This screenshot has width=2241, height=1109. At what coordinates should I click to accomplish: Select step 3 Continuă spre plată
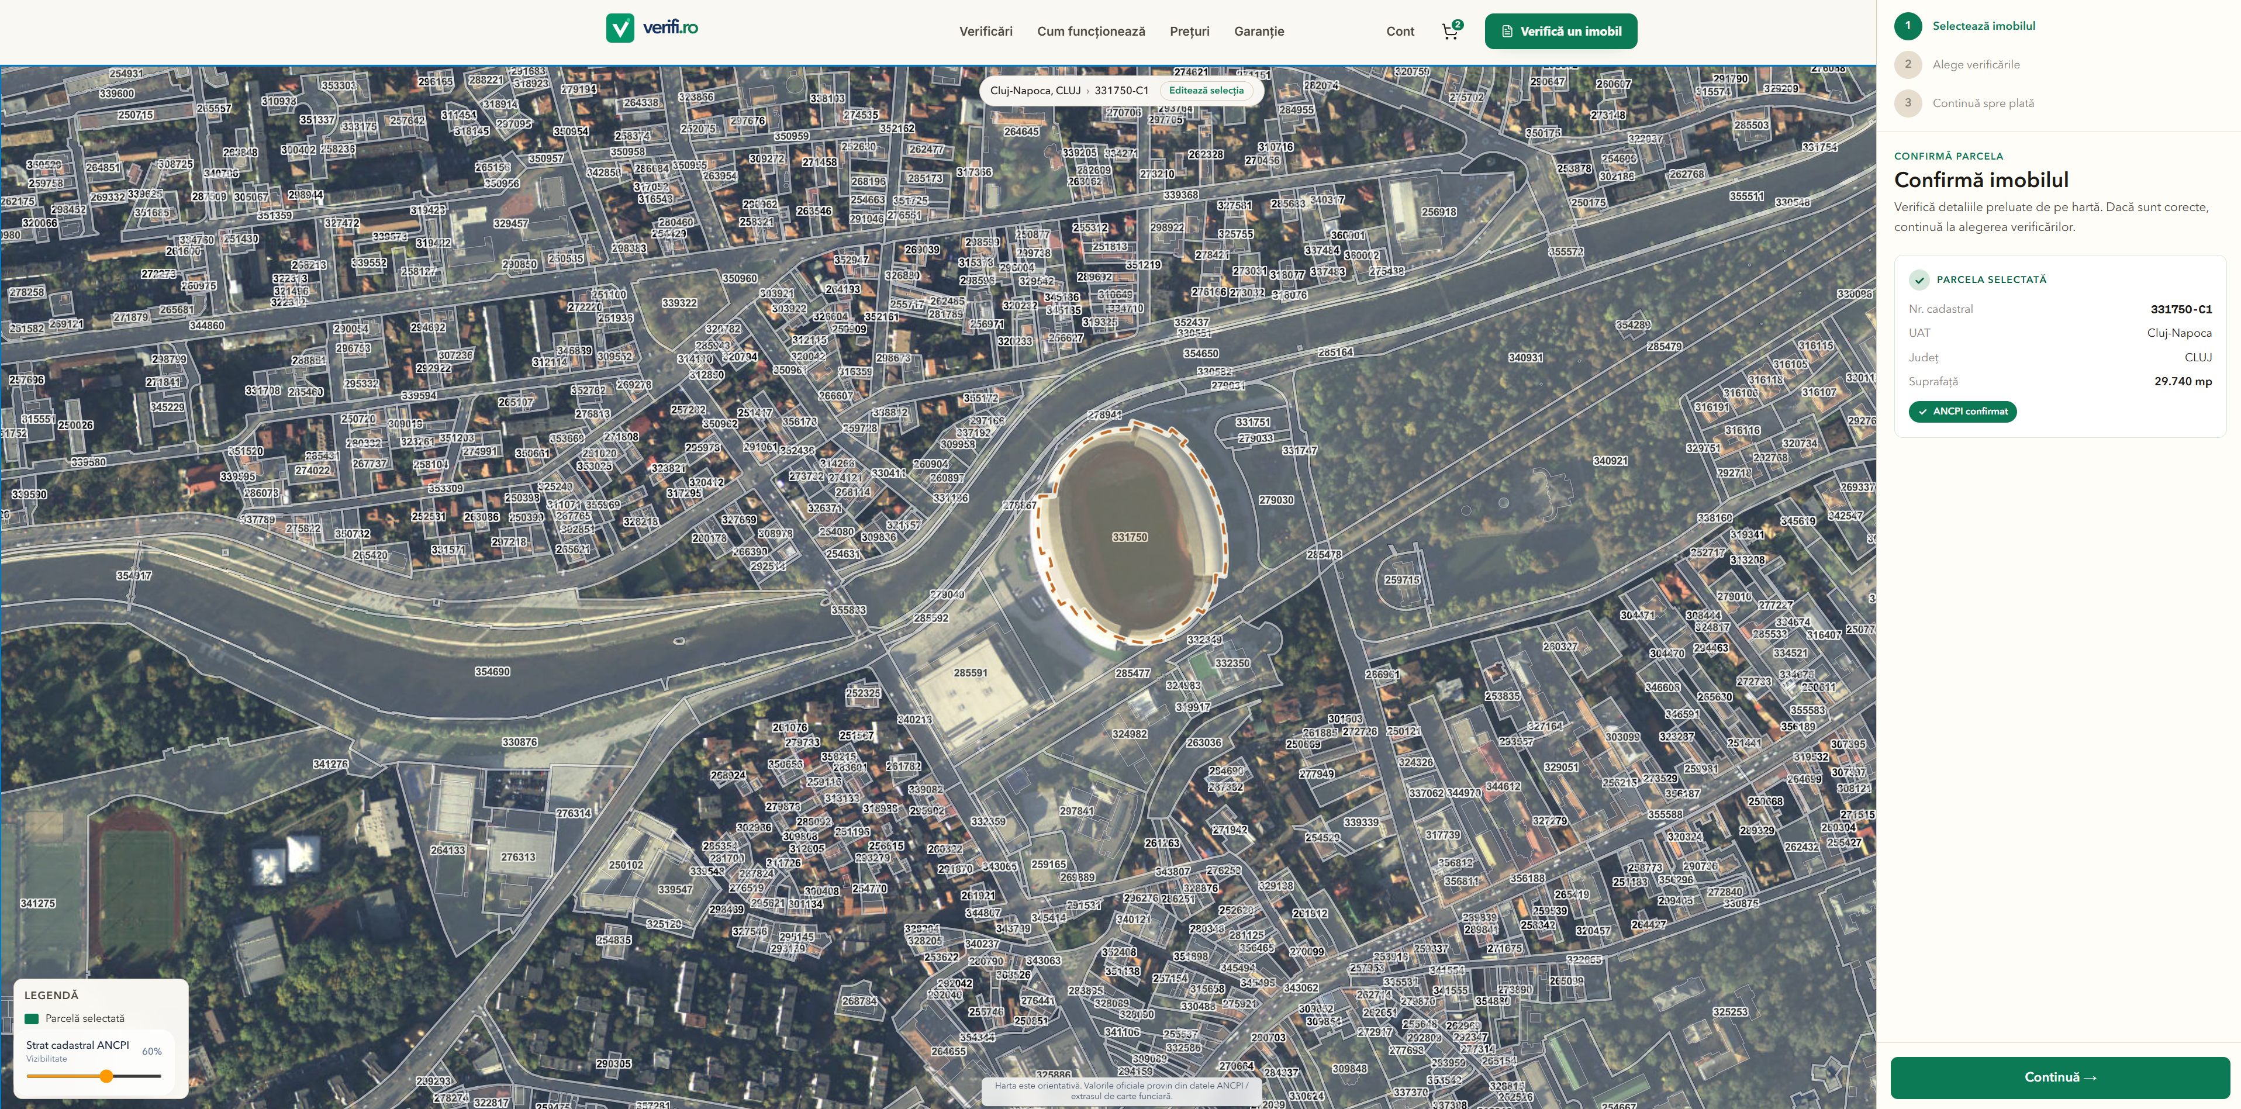[x=1964, y=103]
